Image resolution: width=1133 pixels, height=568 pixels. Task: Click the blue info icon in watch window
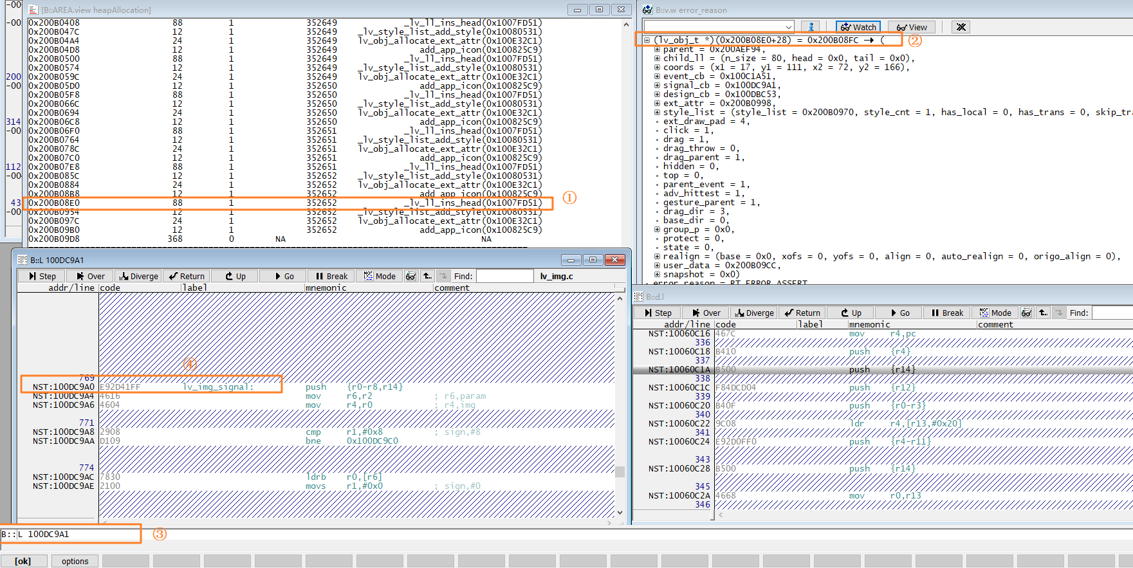pyautogui.click(x=811, y=27)
